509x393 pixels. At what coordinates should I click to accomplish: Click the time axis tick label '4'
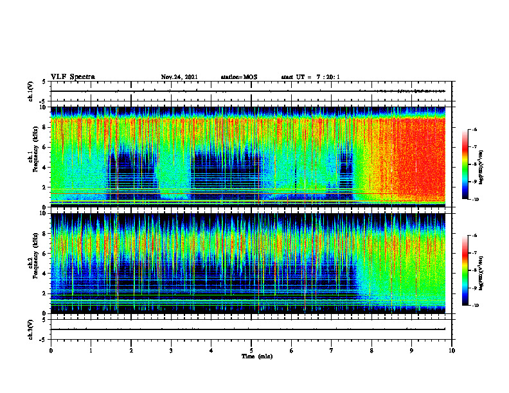211,351
